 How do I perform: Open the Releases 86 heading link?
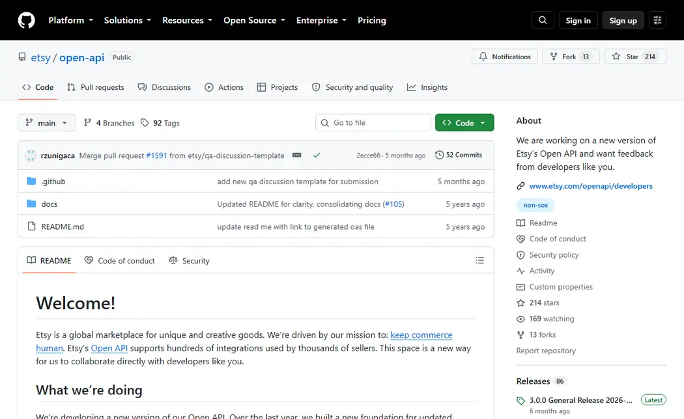coord(541,381)
